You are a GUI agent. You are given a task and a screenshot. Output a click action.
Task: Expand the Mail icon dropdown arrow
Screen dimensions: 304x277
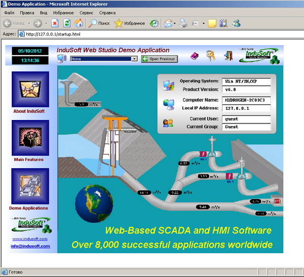click(175, 23)
